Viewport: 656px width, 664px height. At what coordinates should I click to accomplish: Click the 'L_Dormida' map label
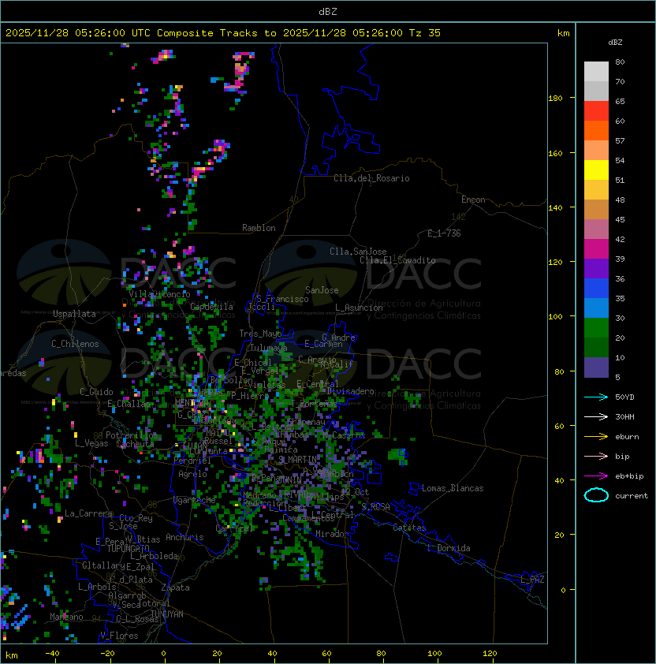click(x=449, y=548)
